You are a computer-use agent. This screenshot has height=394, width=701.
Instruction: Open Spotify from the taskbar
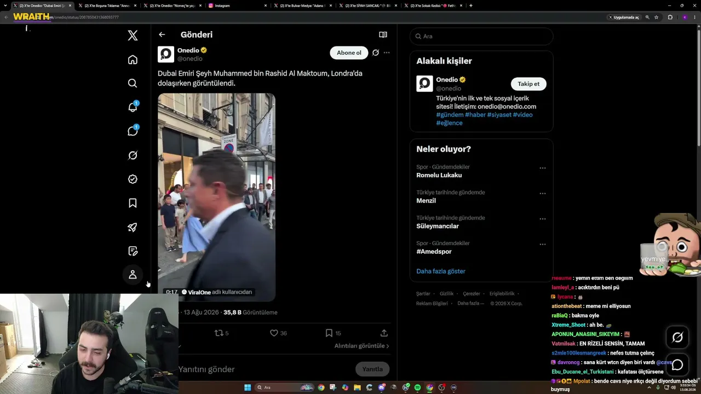click(x=417, y=387)
